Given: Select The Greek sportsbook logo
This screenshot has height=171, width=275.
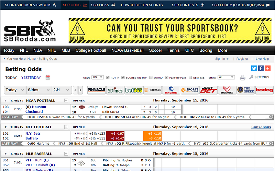Looking at the screenshot, I should pos(246,90).
